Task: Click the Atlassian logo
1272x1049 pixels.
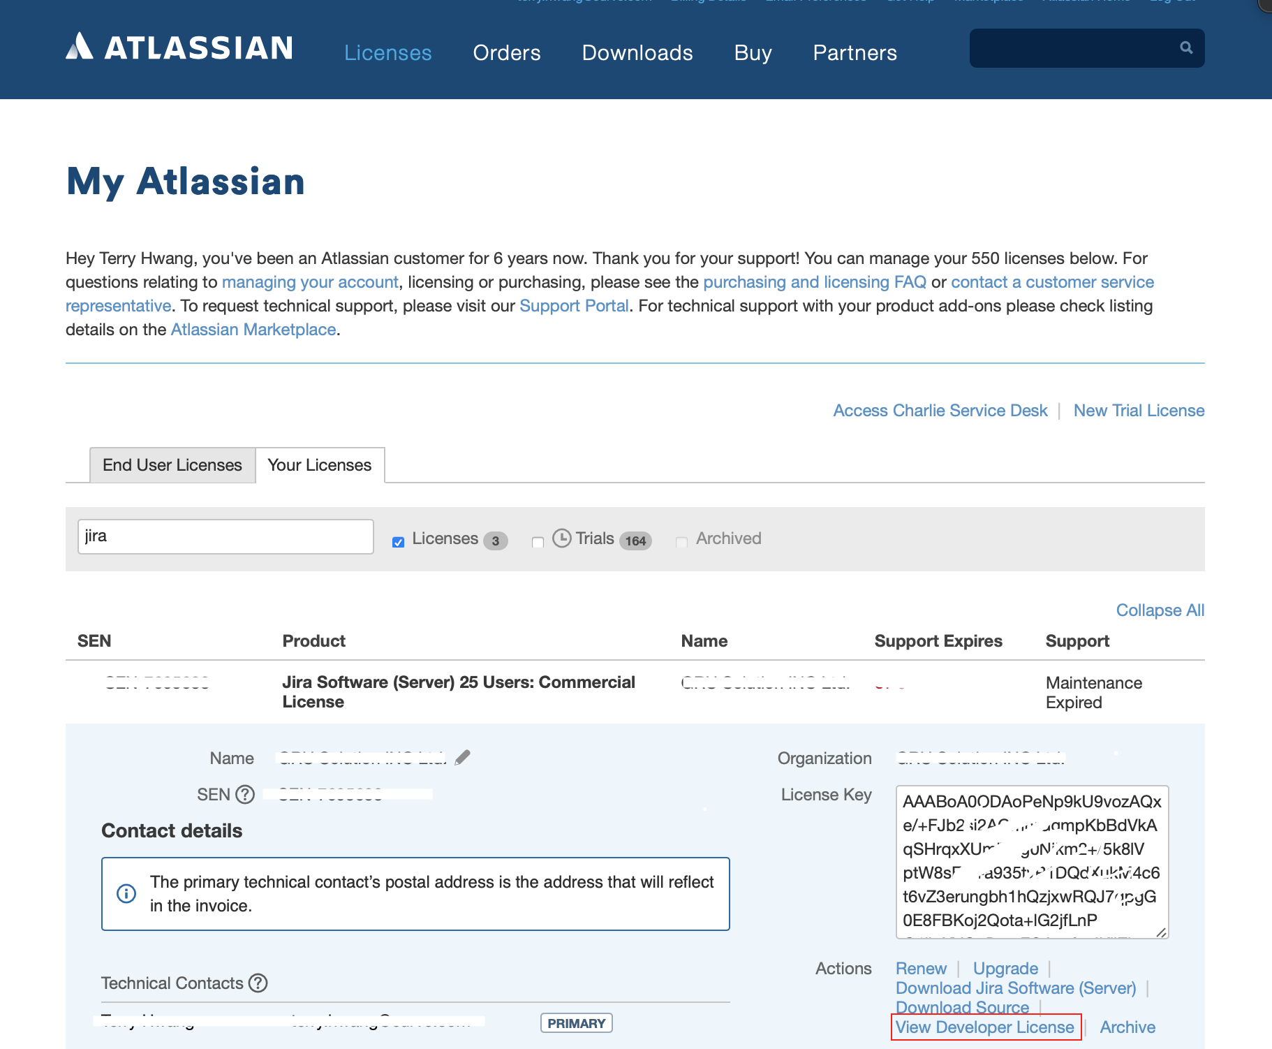Action: point(179,47)
